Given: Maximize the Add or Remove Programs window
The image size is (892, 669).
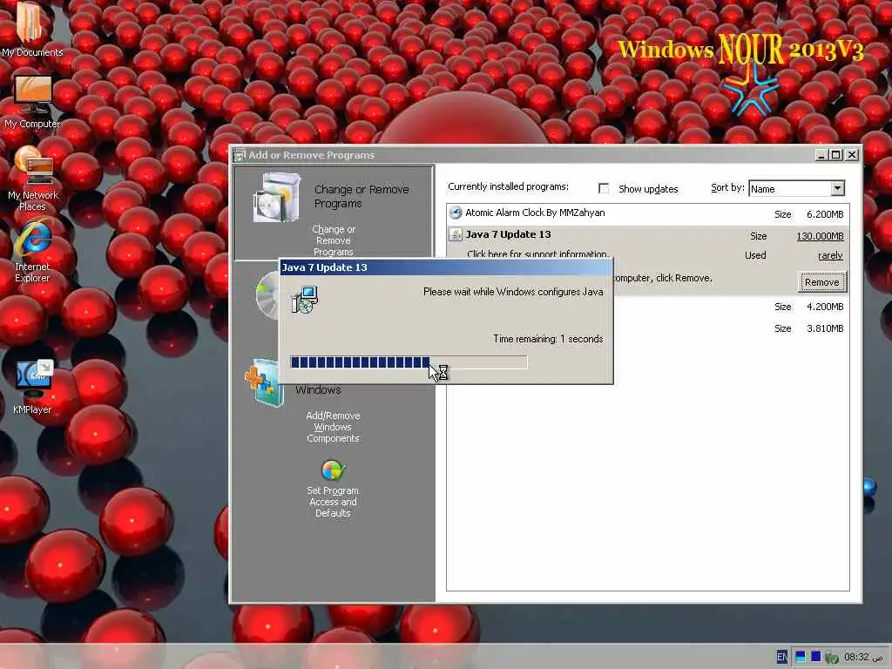Looking at the screenshot, I should click(835, 155).
